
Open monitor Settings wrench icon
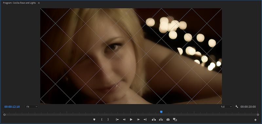(236, 107)
